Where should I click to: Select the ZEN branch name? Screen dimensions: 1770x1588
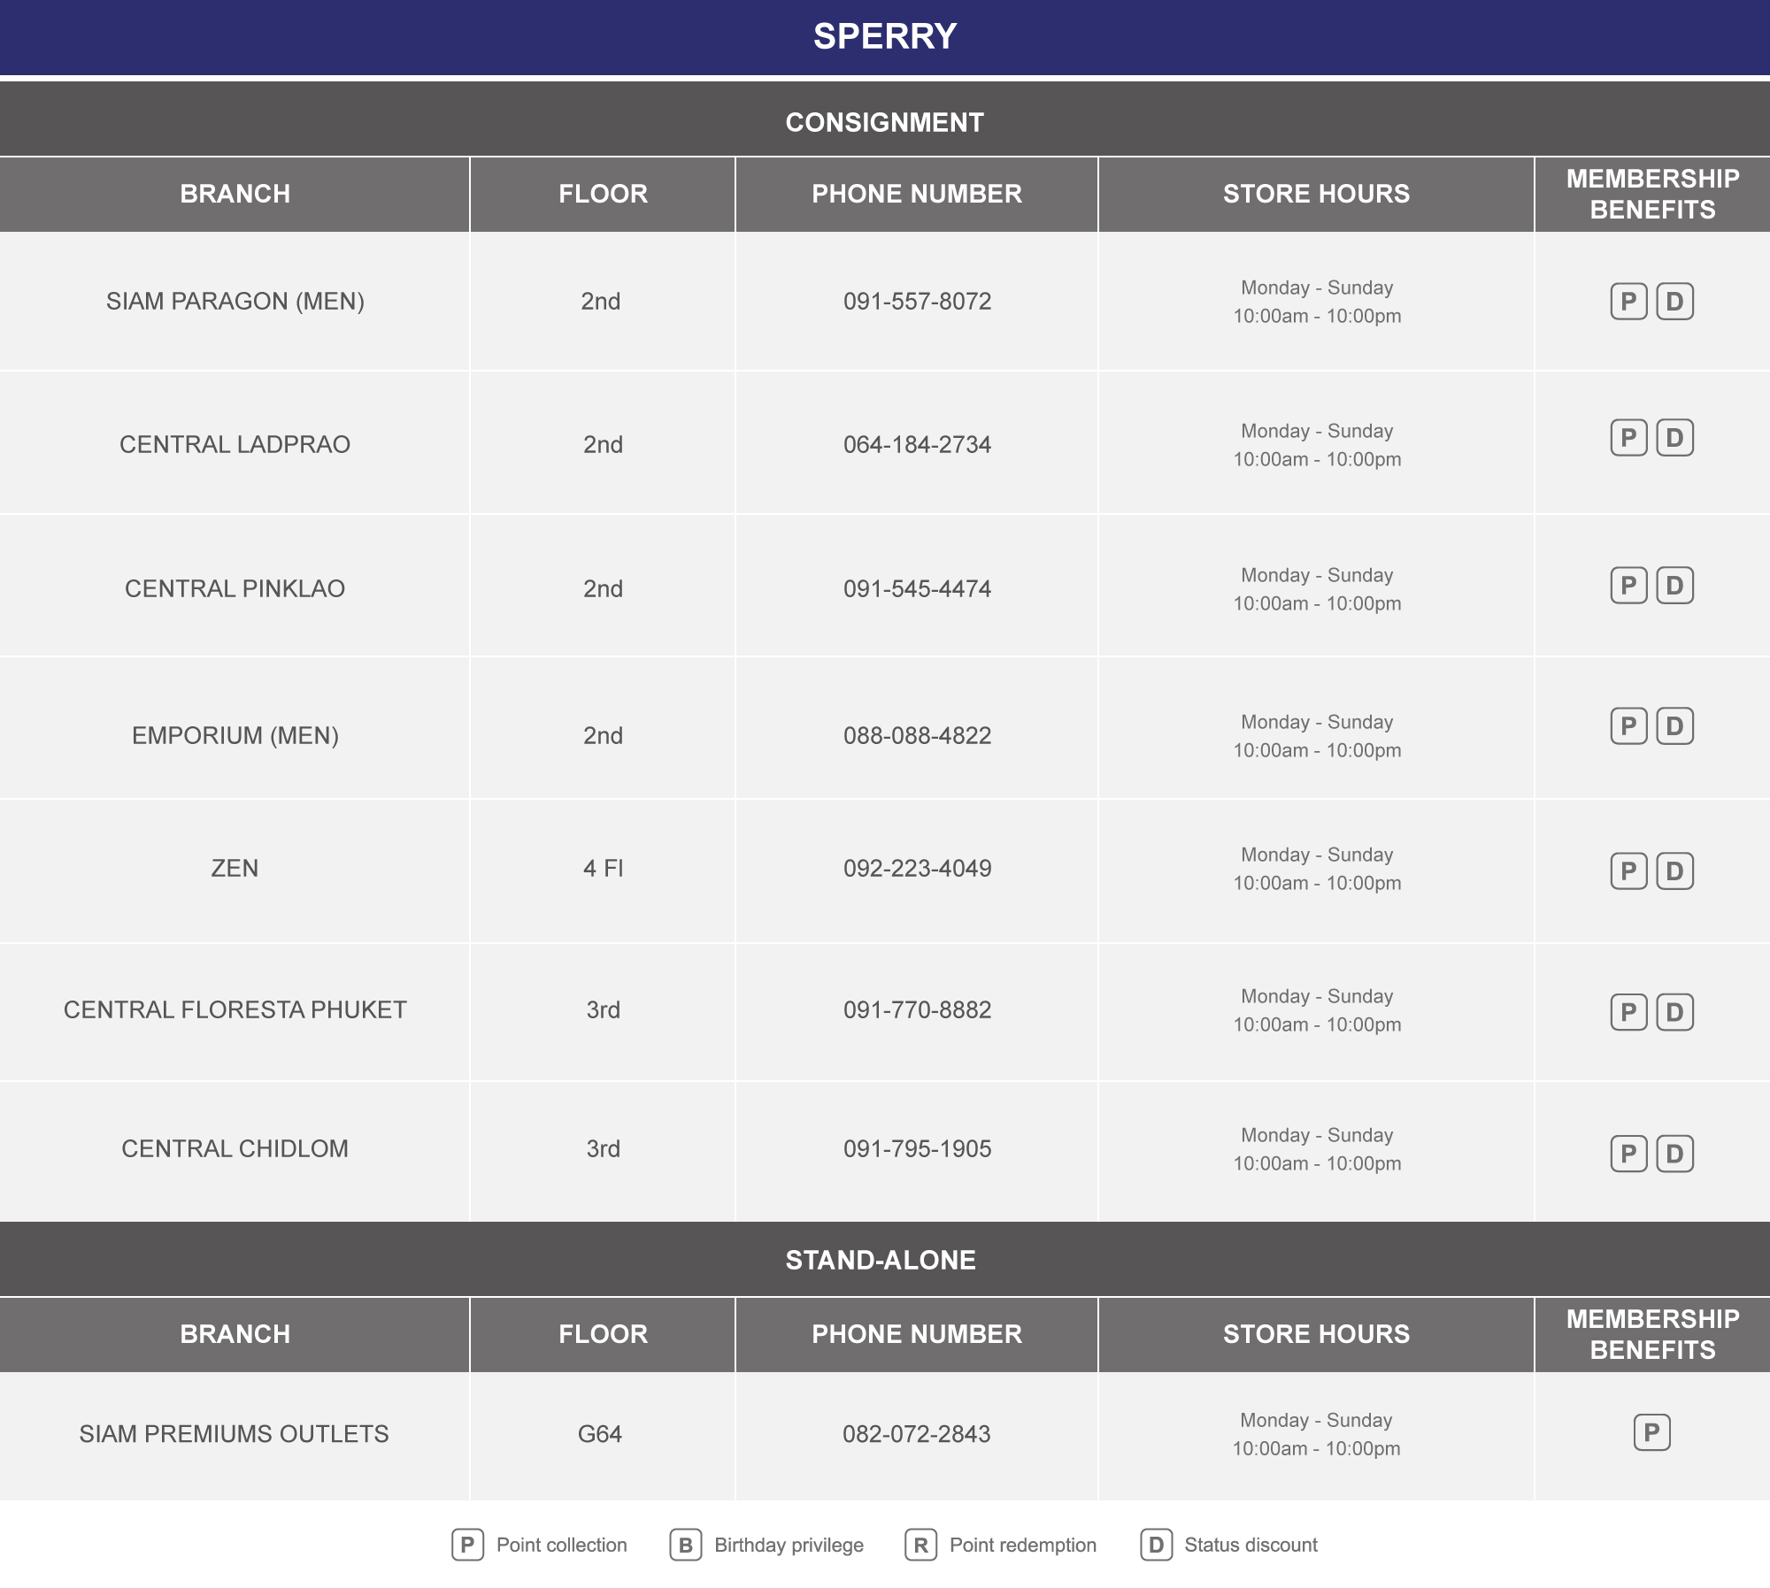[x=235, y=868]
